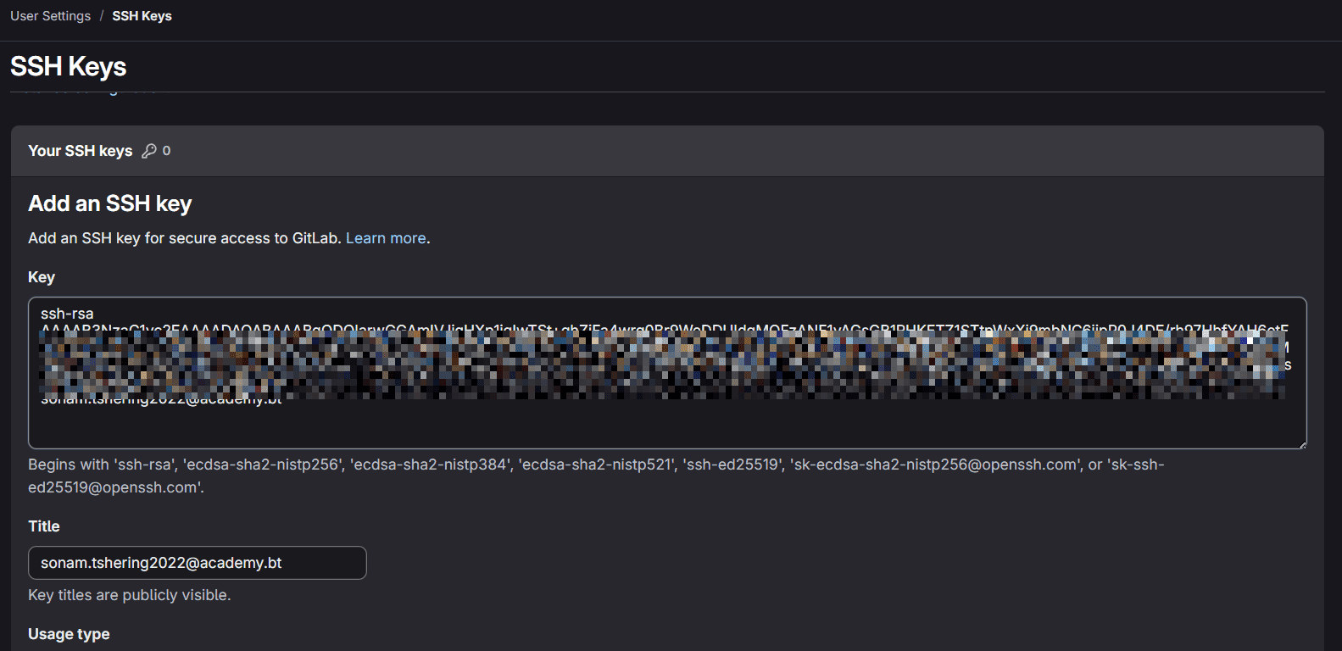Click the "Begins with 'ssh-rsa'" help text
Viewport: 1342px width, 651px height.
[596, 476]
